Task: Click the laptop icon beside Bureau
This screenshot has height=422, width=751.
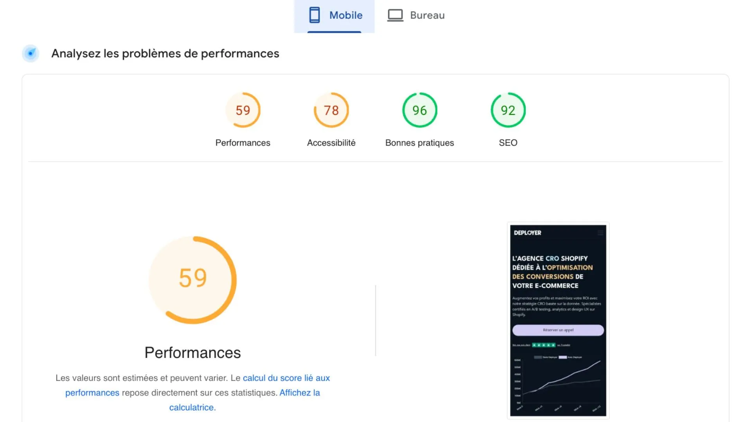Action: [x=395, y=15]
